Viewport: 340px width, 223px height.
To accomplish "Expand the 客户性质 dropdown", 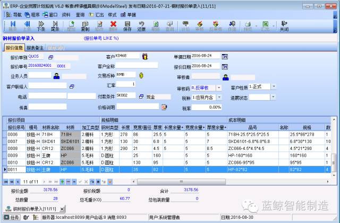I will coord(274,86).
